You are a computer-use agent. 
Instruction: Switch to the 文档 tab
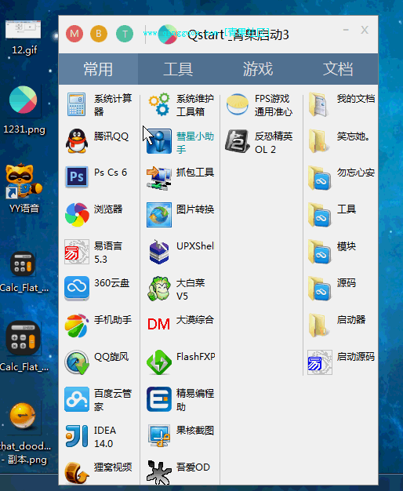(338, 69)
